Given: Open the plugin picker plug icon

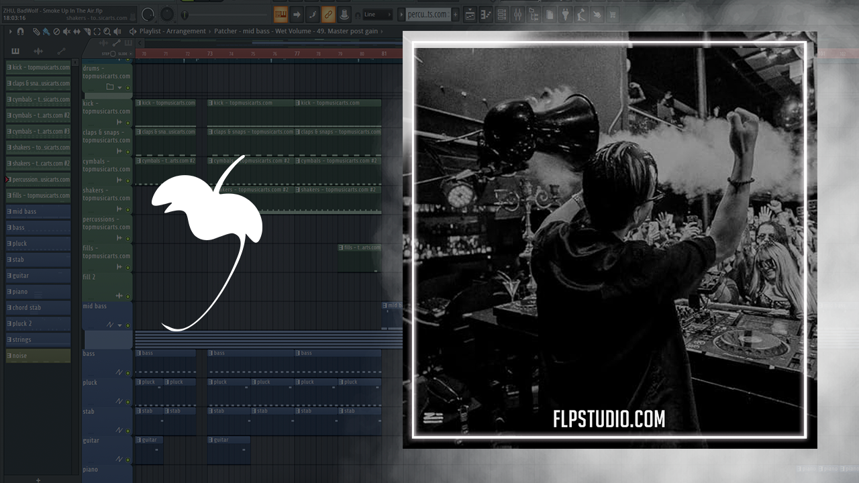Looking at the screenshot, I should [565, 14].
